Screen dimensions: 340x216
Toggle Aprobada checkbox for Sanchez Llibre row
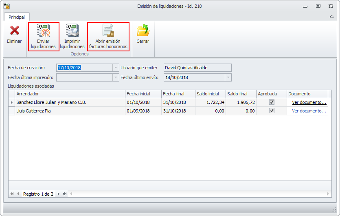[272, 102]
